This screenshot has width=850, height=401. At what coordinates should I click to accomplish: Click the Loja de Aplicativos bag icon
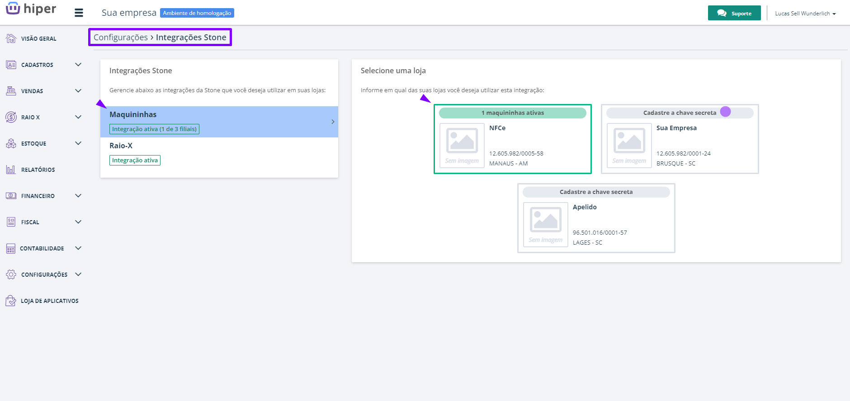coord(11,301)
